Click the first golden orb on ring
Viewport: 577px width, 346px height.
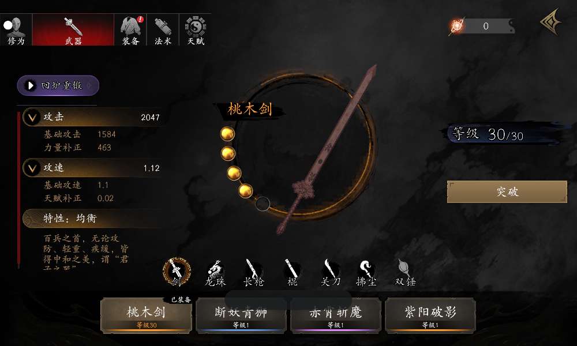tap(227, 134)
